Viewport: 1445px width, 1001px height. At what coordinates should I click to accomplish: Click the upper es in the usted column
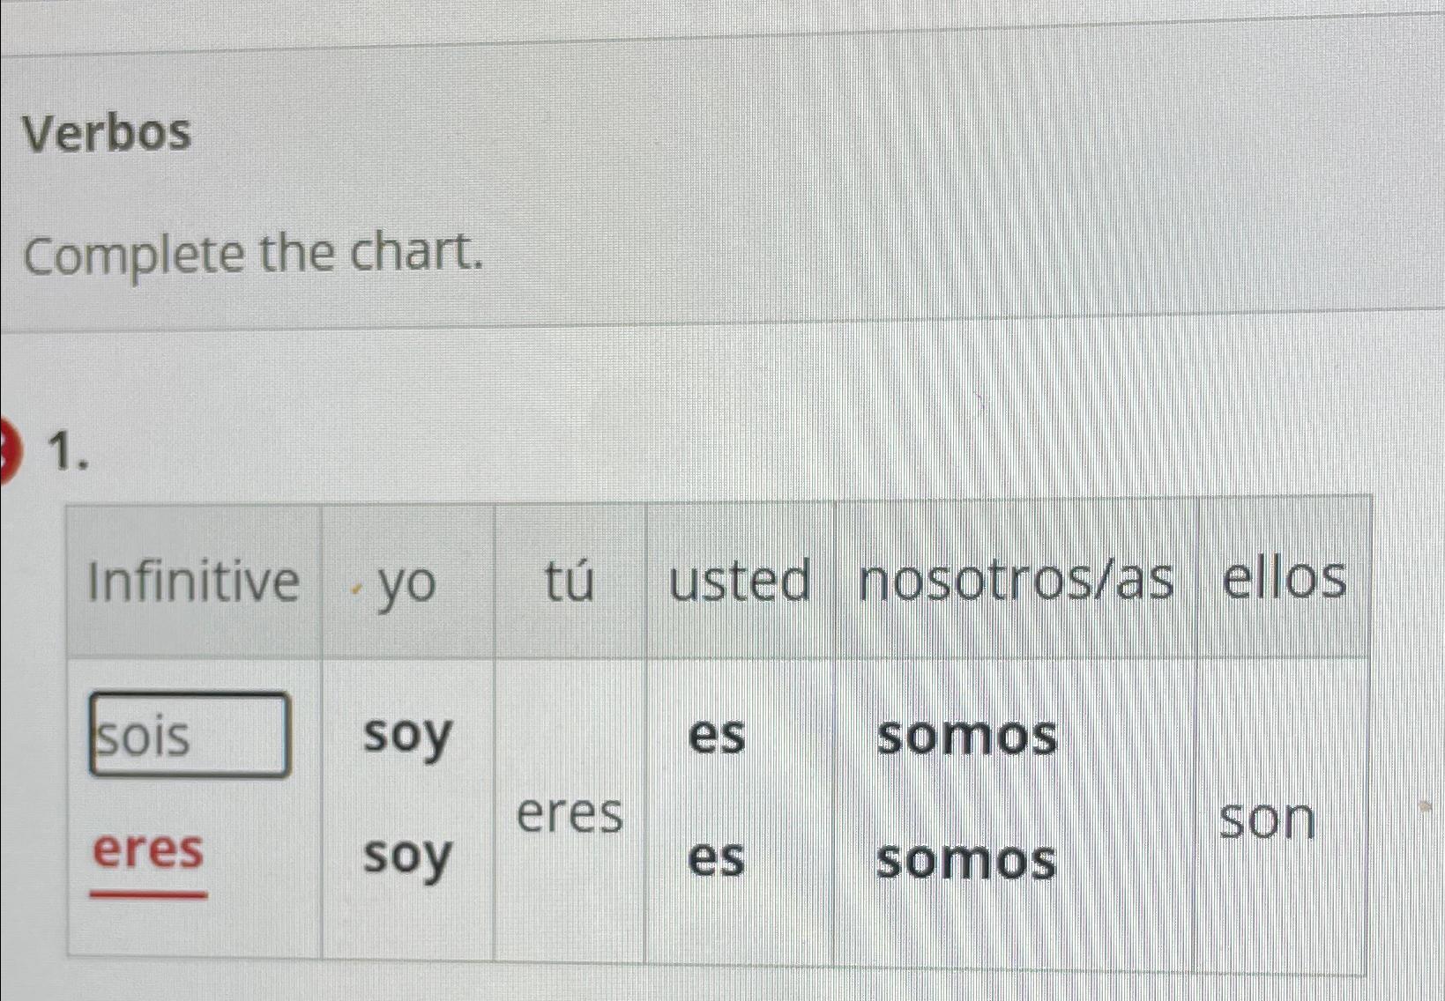pos(717,736)
